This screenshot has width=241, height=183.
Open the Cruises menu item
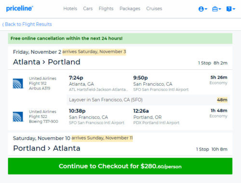tap(154, 9)
